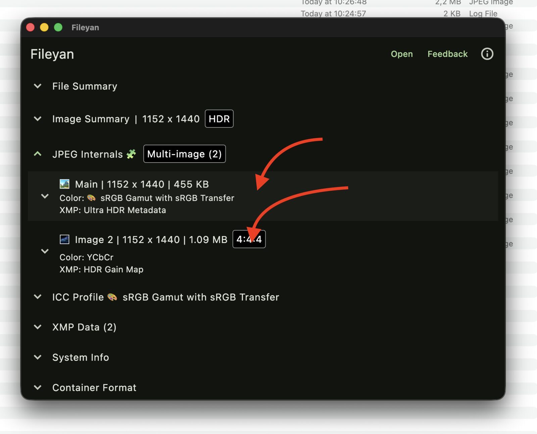The image size is (537, 434).
Task: Click the XMP Data (2) label
Action: [84, 327]
